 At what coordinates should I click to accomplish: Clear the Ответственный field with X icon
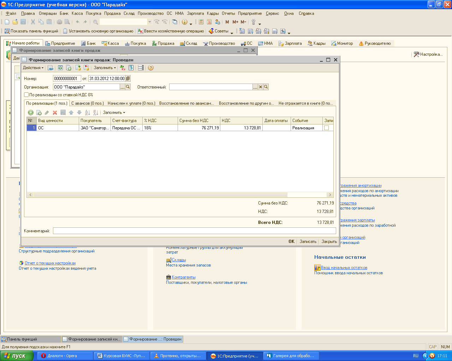point(261,87)
